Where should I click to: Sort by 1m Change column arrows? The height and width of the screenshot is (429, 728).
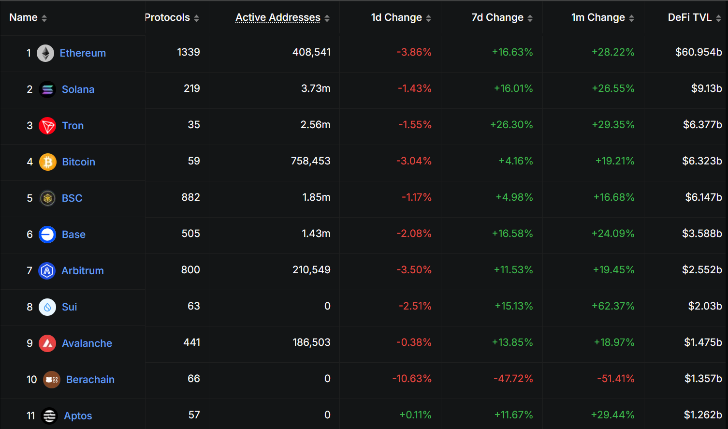[632, 18]
